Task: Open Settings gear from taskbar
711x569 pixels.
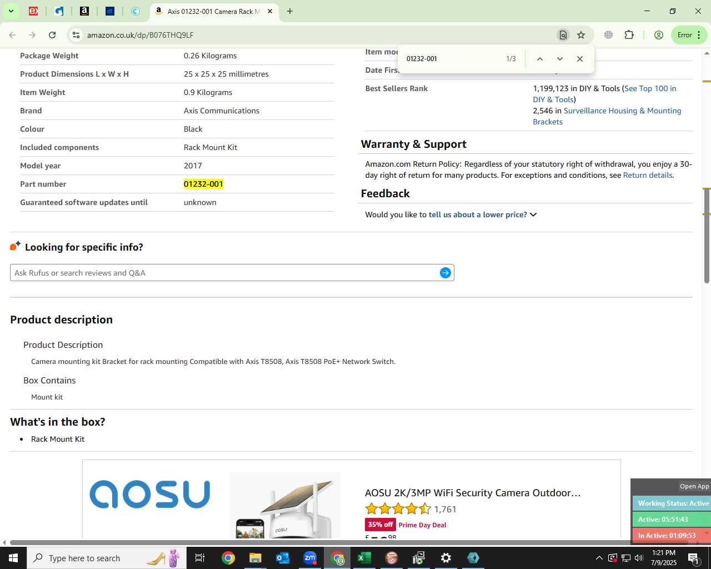Action: (x=445, y=558)
